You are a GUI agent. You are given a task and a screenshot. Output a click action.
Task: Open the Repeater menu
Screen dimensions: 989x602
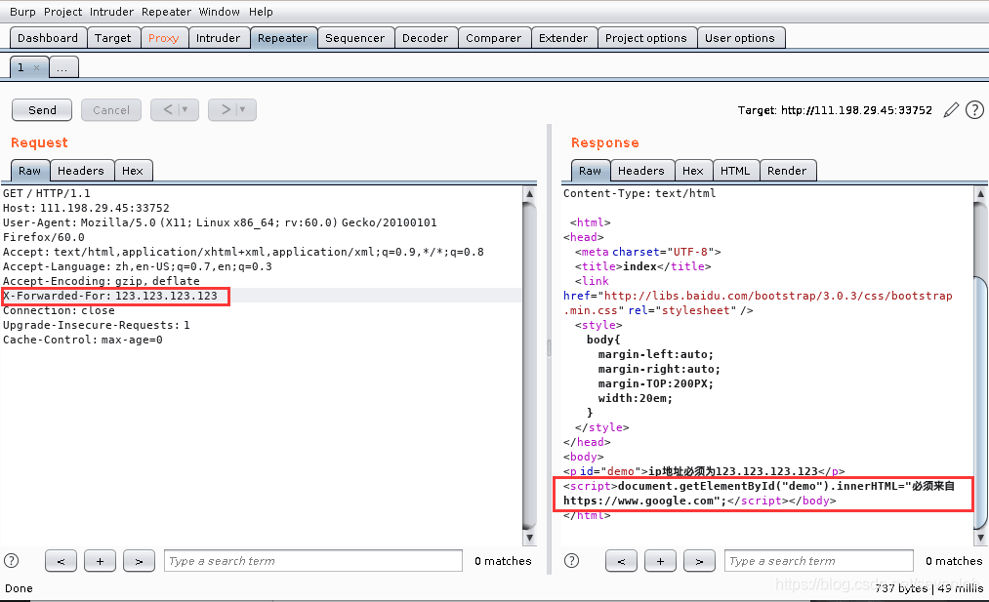pyautogui.click(x=167, y=12)
